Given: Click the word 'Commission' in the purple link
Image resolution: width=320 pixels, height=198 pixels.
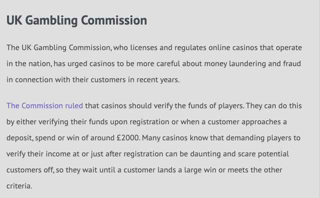Looking at the screenshot, I should click(42, 106).
